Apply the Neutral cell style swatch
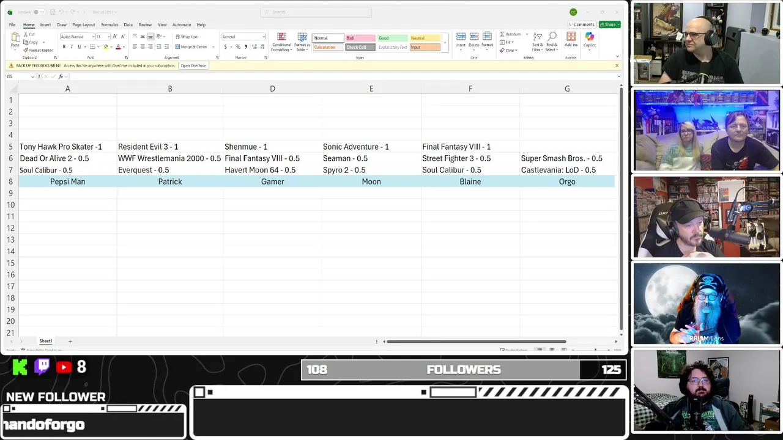Screen dimensions: 783x440 coord(425,38)
